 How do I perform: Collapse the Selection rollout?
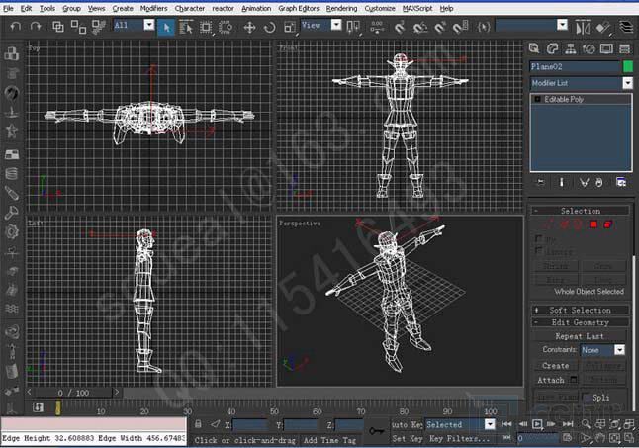581,211
